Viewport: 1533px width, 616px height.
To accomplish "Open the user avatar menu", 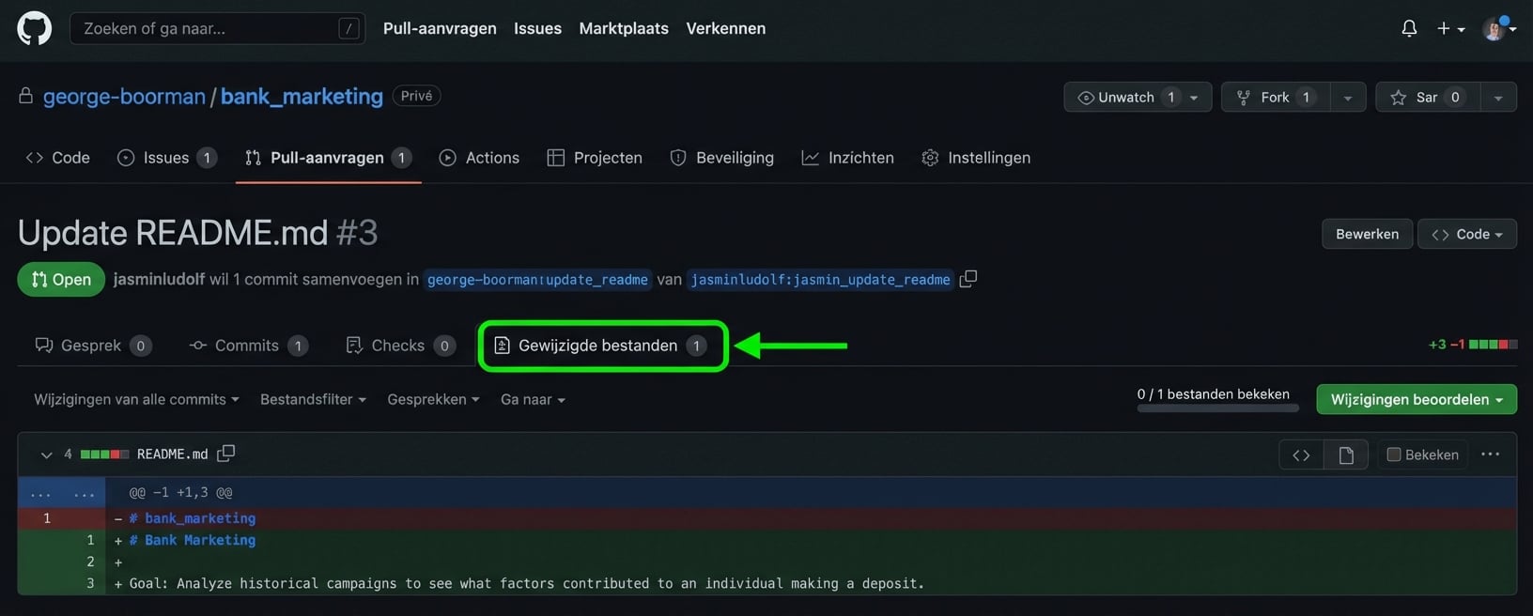I will [1499, 28].
